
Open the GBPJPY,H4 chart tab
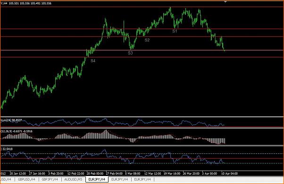coord(50,179)
